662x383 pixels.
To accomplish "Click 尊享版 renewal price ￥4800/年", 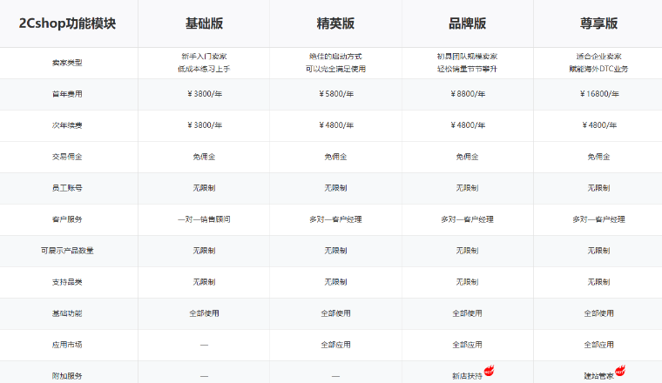I will 598,125.
